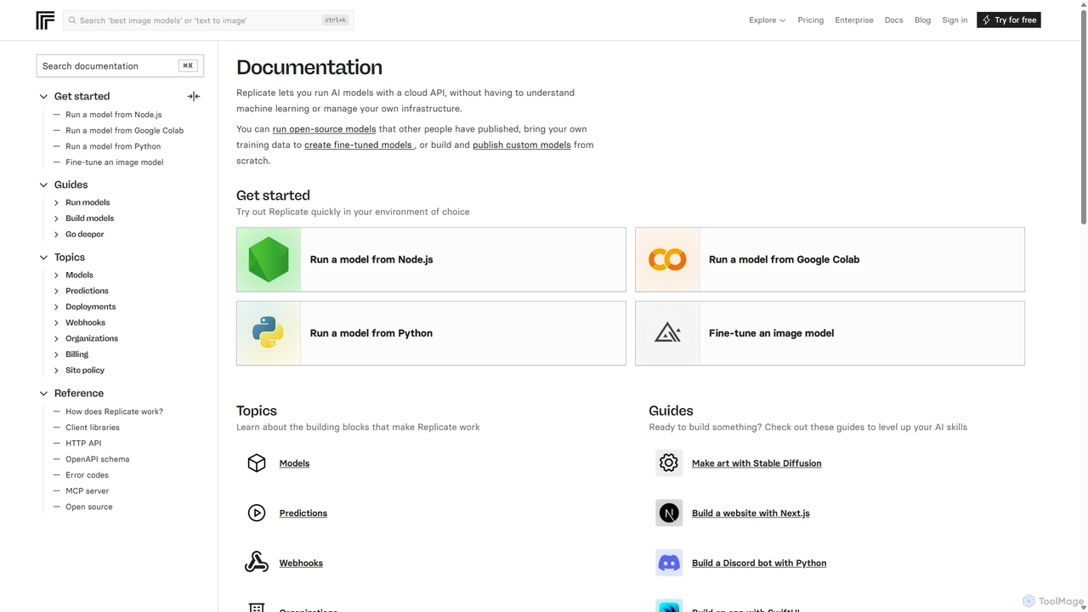The width and height of the screenshot is (1088, 612).
Task: Click the lightning icon in Try for free
Action: point(986,20)
